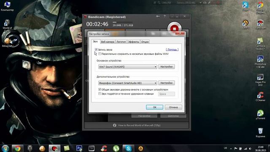The image size is (270, 152).
Task: Switch to the Опции tab
Action: coord(145,42)
